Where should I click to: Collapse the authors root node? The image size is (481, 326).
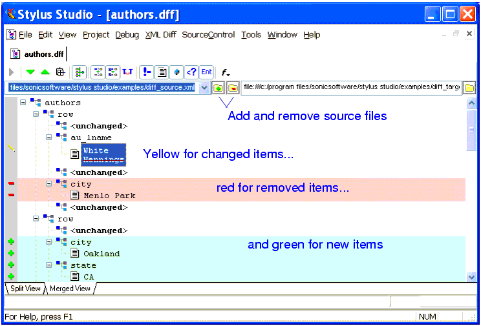click(23, 103)
